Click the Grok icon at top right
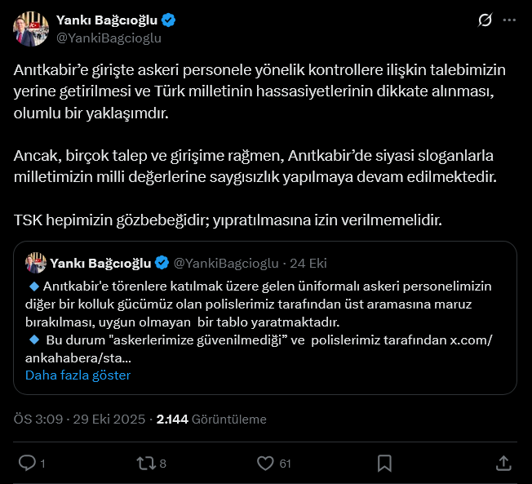The width and height of the screenshot is (532, 484). [485, 20]
